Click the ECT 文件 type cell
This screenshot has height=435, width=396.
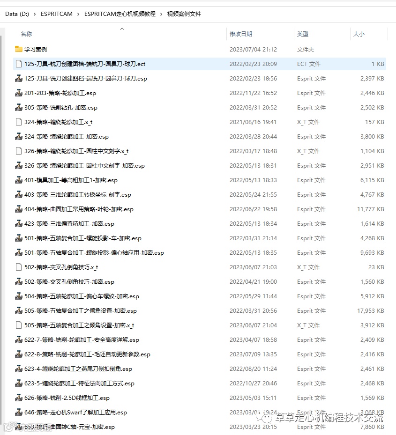coord(309,64)
